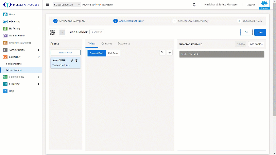Open the Select Language dropdown

(x=67, y=5)
